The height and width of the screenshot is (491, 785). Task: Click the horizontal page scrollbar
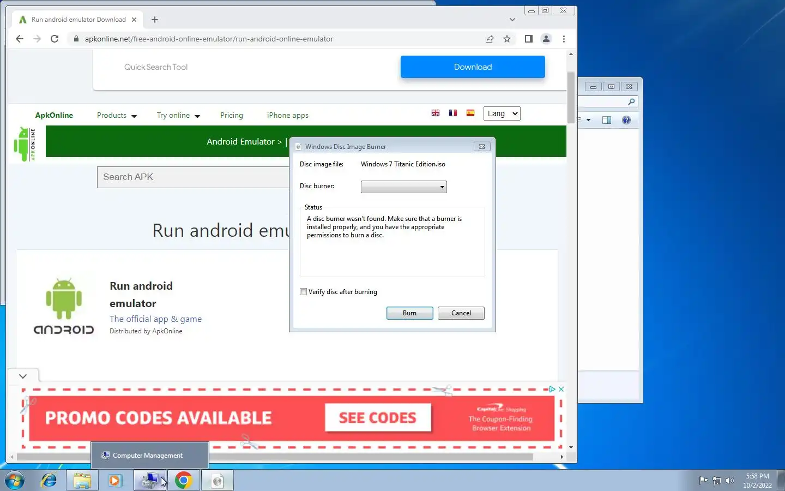(x=275, y=457)
